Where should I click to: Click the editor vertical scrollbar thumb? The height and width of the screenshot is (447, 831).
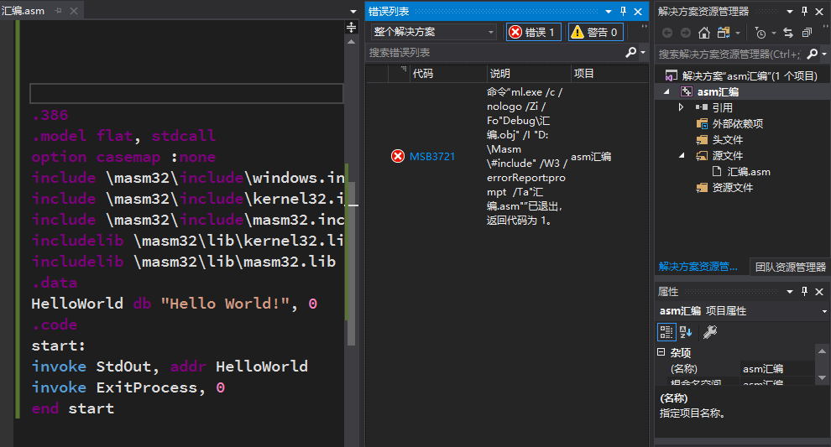click(351, 262)
